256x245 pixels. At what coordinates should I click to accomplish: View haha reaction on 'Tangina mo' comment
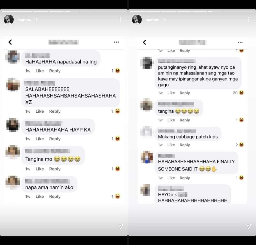click(116, 169)
